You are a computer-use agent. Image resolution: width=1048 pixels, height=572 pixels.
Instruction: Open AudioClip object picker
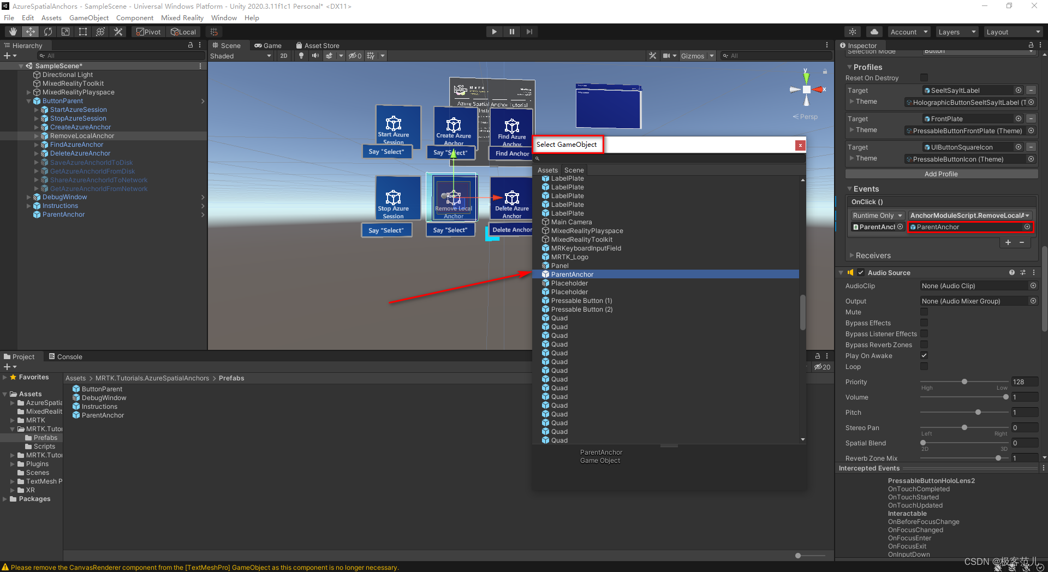1033,285
